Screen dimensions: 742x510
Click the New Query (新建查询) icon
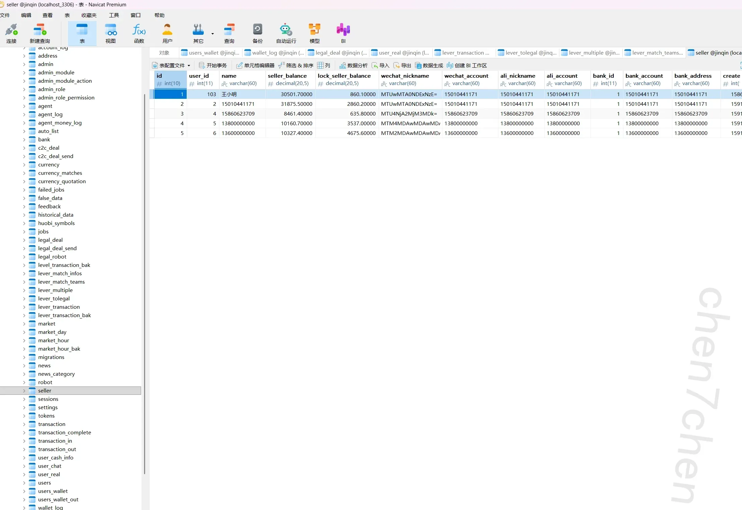click(40, 33)
